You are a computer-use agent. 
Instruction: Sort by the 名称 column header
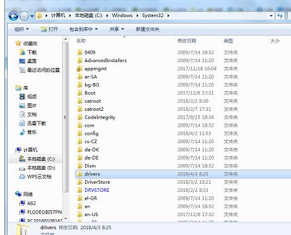tap(81, 41)
